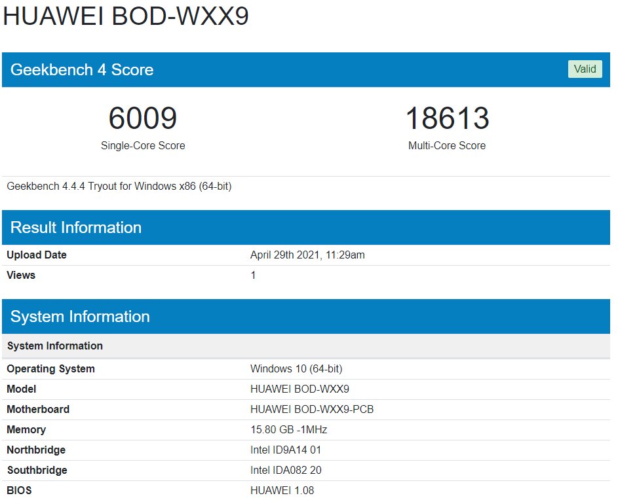
Task: Click the Northbridge label
Action: tap(36, 450)
